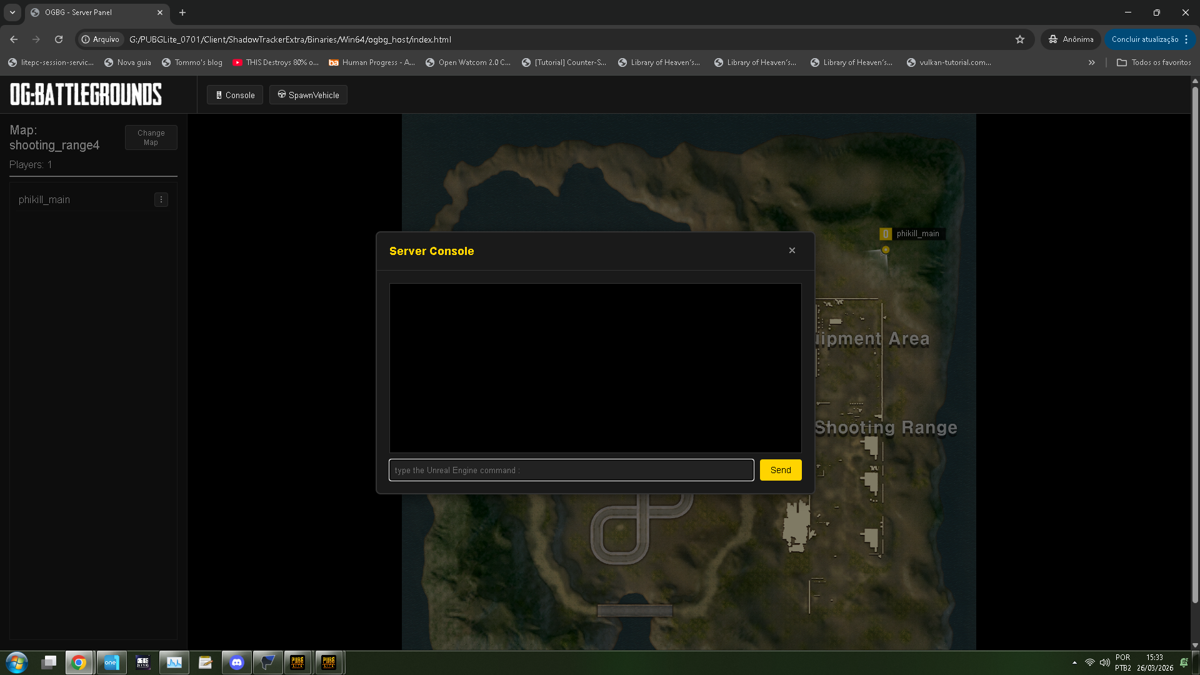1200x675 pixels.
Task: Show hidden system tray icons
Action: (1074, 662)
